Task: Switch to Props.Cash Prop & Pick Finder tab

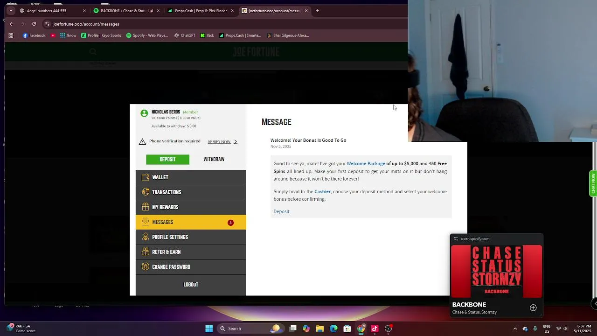Action: 201,11
